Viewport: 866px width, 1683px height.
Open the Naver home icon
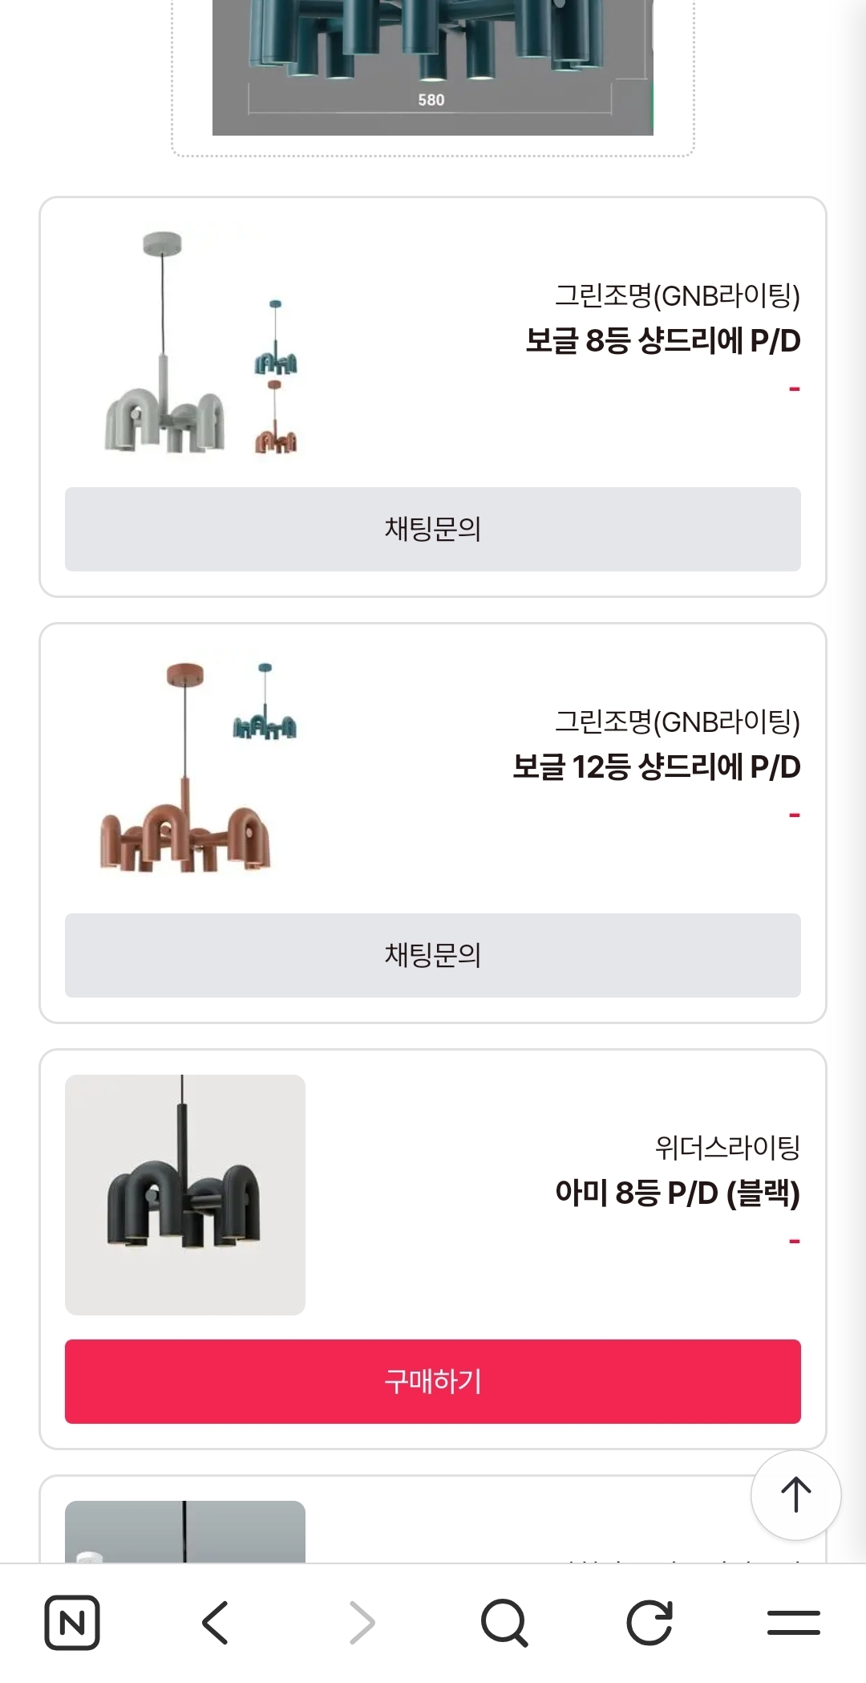click(72, 1622)
